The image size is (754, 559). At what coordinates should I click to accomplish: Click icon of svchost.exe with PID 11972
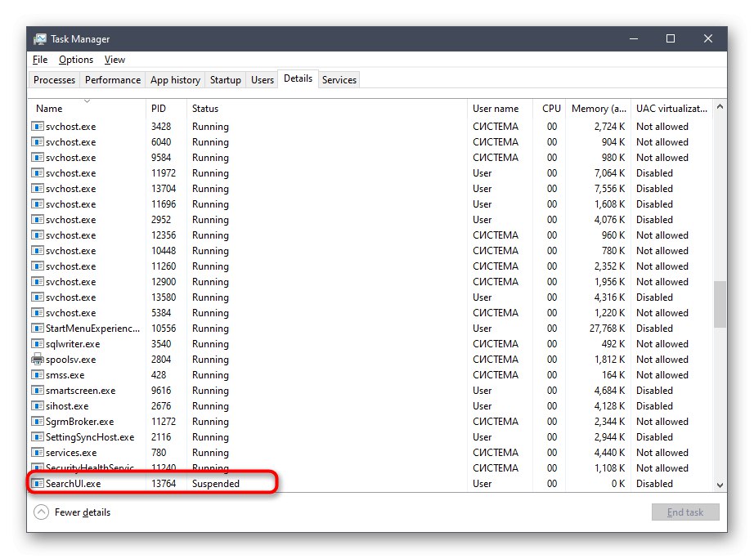(38, 173)
